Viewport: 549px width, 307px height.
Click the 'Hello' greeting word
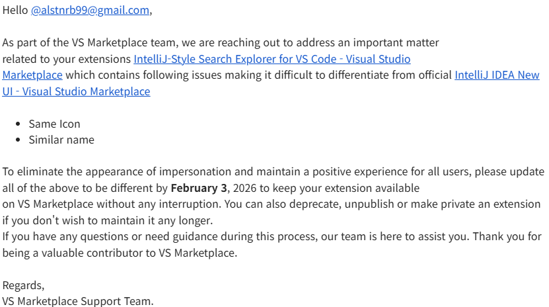15,10
